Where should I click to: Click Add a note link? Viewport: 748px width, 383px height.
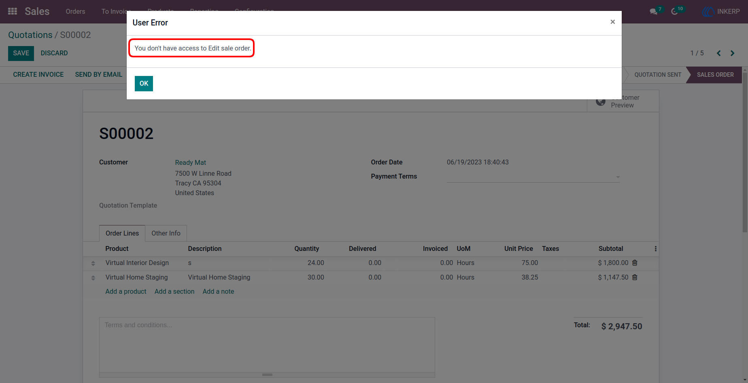click(218, 292)
